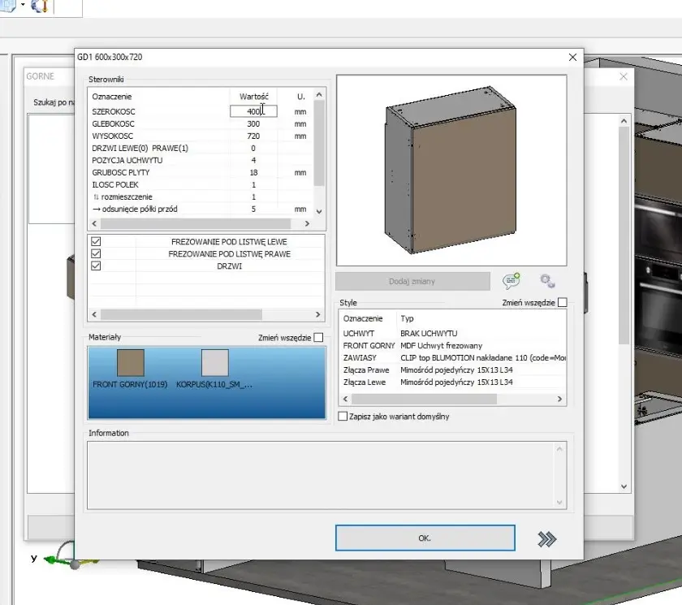
Task: Check Zmień wszędzie in Style section
Action: click(x=562, y=303)
